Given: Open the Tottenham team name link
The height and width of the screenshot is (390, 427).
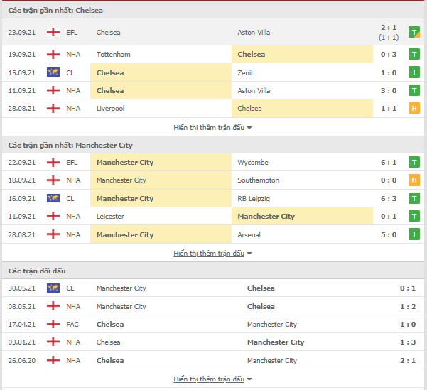Looking at the screenshot, I should point(113,55).
